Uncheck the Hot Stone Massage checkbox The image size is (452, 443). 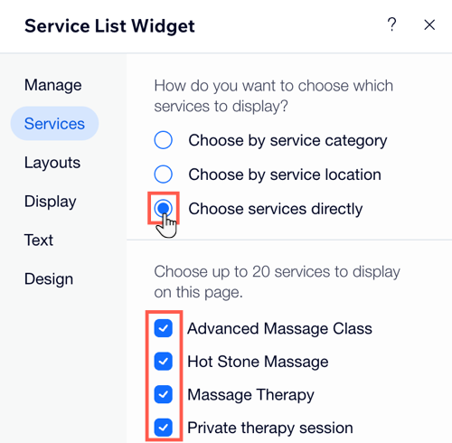(164, 362)
